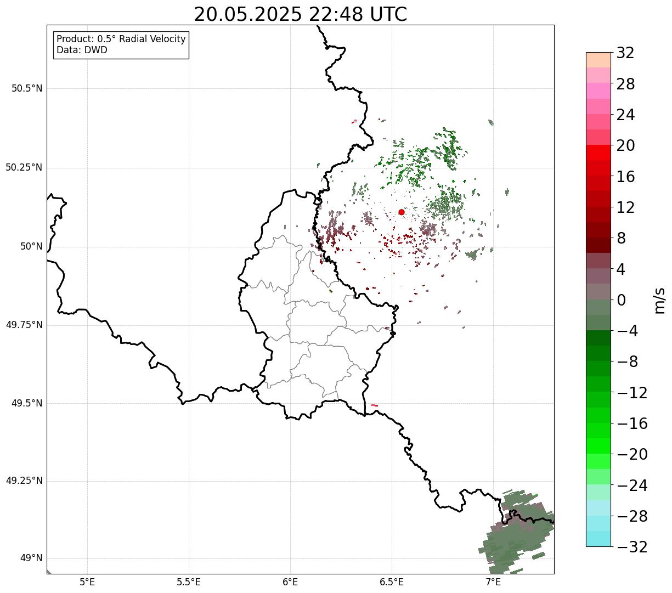Click the colorbar tick label −32
The height and width of the screenshot is (593, 672).
[x=632, y=547]
